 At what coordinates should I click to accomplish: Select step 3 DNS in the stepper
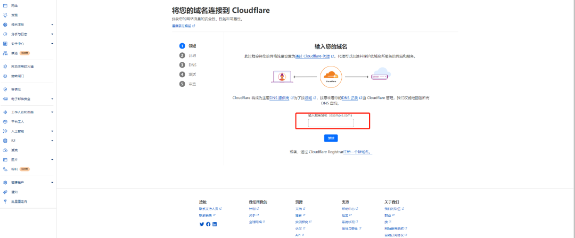point(188,65)
